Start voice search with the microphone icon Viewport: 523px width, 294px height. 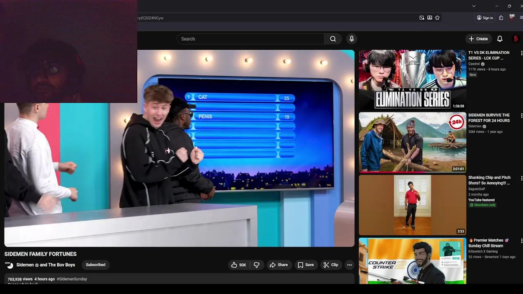tap(351, 39)
